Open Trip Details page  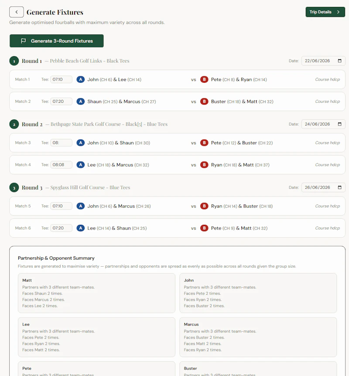click(325, 12)
